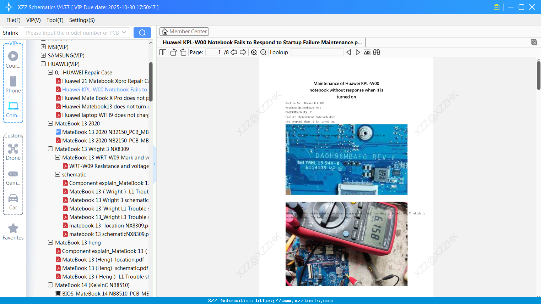
Task: Open MateBook 13 2020 NB2150 PCB board file
Action: pos(102,132)
